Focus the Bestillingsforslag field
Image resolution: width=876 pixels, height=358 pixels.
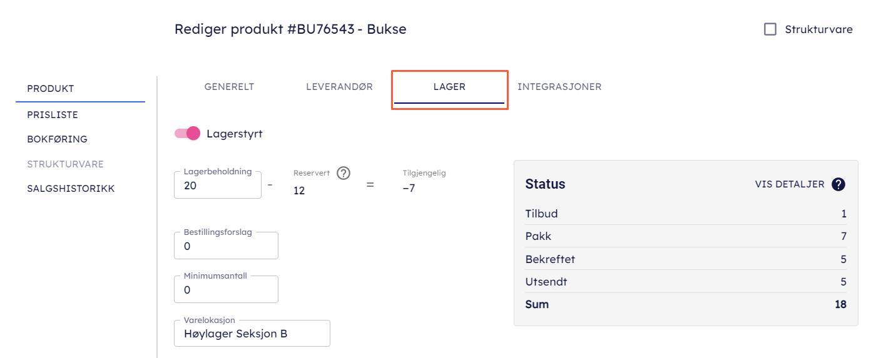click(x=226, y=246)
